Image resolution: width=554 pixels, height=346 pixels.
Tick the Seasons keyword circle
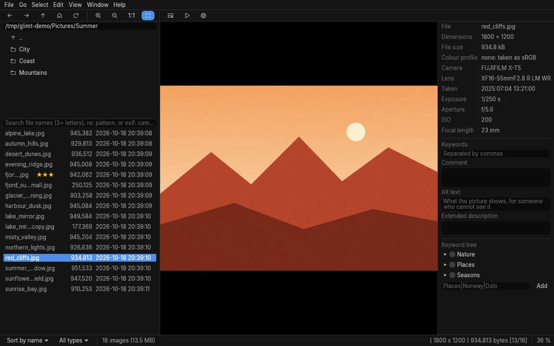tap(452, 275)
